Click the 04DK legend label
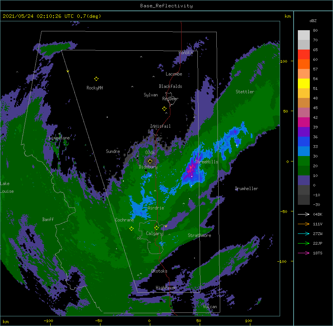The width and height of the screenshot is (333, 326). tap(318, 214)
